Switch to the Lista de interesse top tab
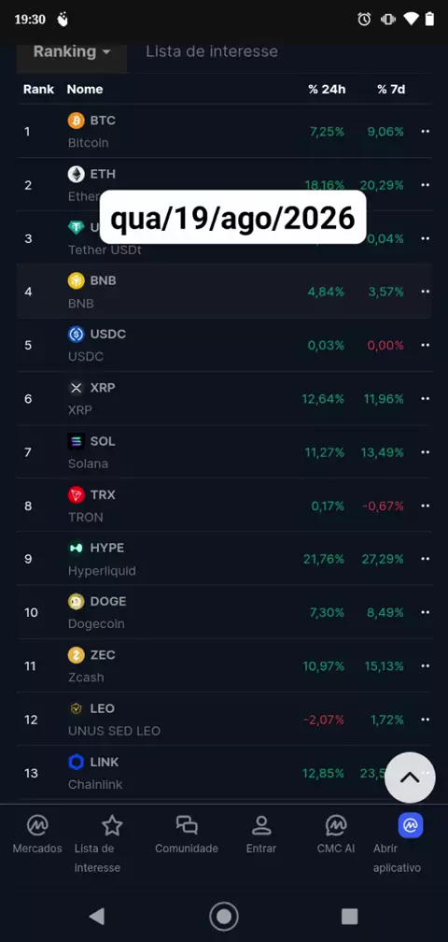The height and width of the screenshot is (942, 448). coord(212,51)
